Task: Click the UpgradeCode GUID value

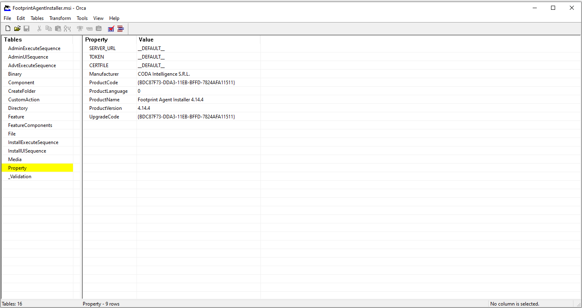Action: click(x=186, y=117)
